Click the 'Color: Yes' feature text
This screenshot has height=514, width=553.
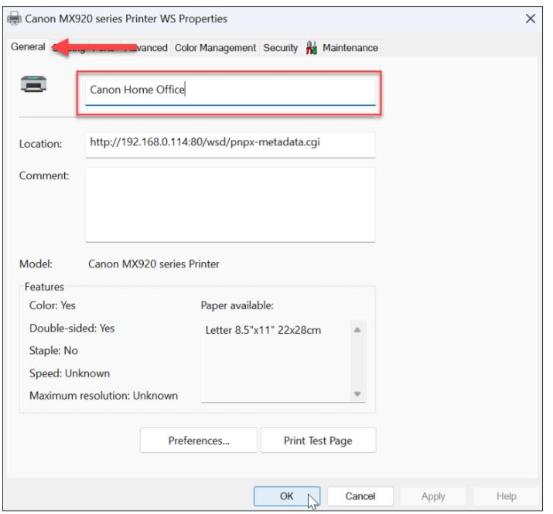point(52,305)
